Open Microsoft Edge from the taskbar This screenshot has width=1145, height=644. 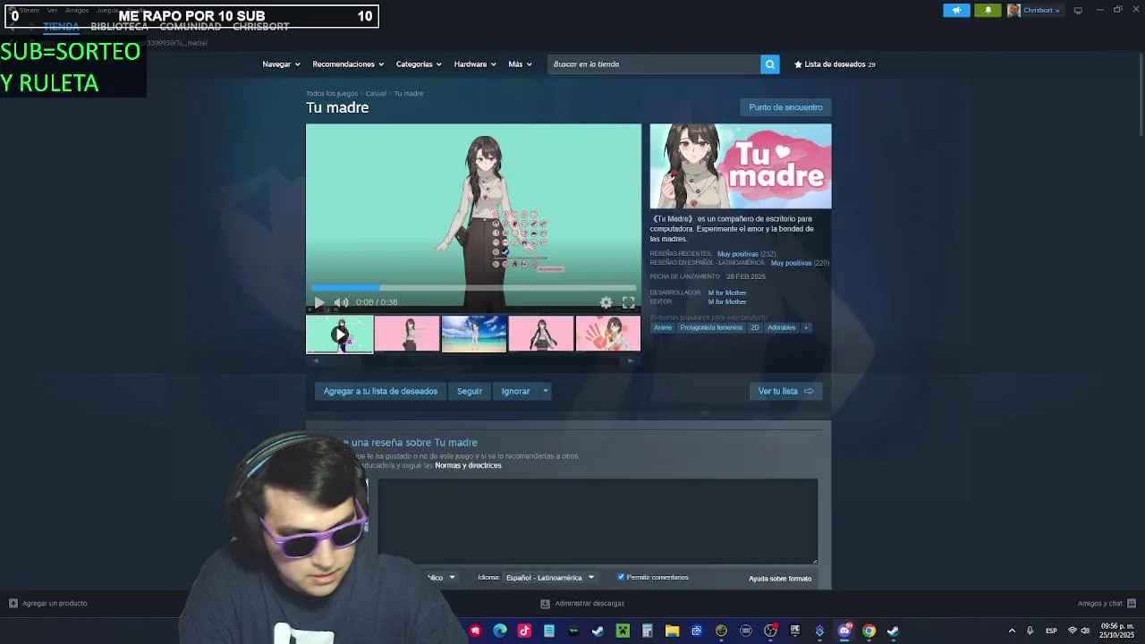[x=500, y=631]
